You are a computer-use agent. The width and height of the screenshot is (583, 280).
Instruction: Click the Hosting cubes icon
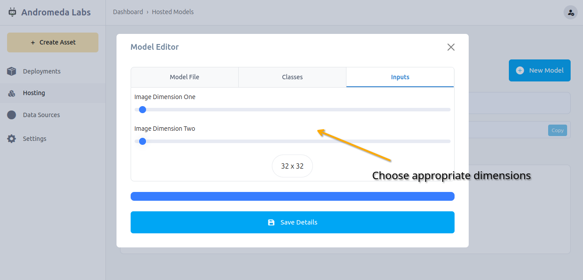pos(11,93)
